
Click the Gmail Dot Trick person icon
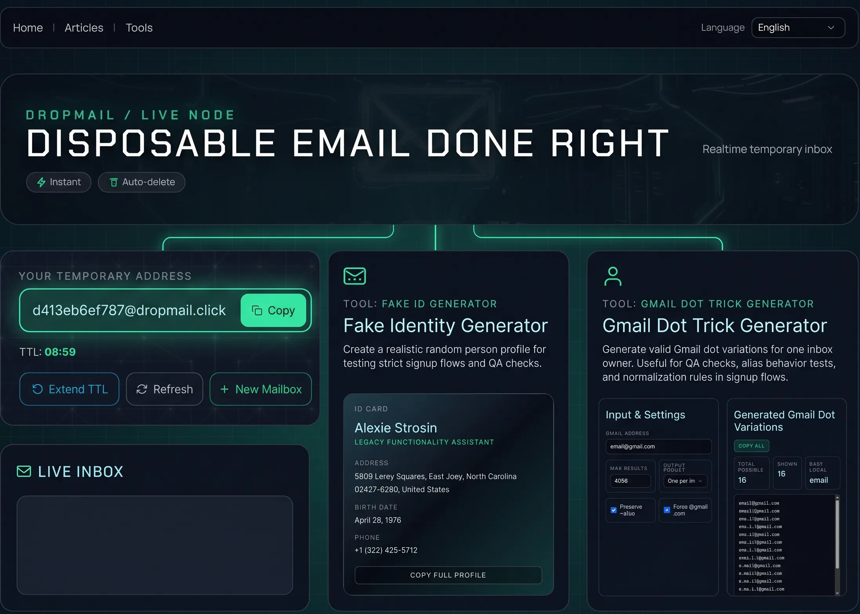click(613, 276)
